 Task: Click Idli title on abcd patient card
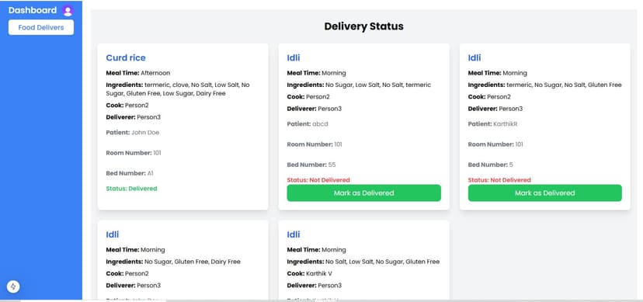(x=294, y=57)
